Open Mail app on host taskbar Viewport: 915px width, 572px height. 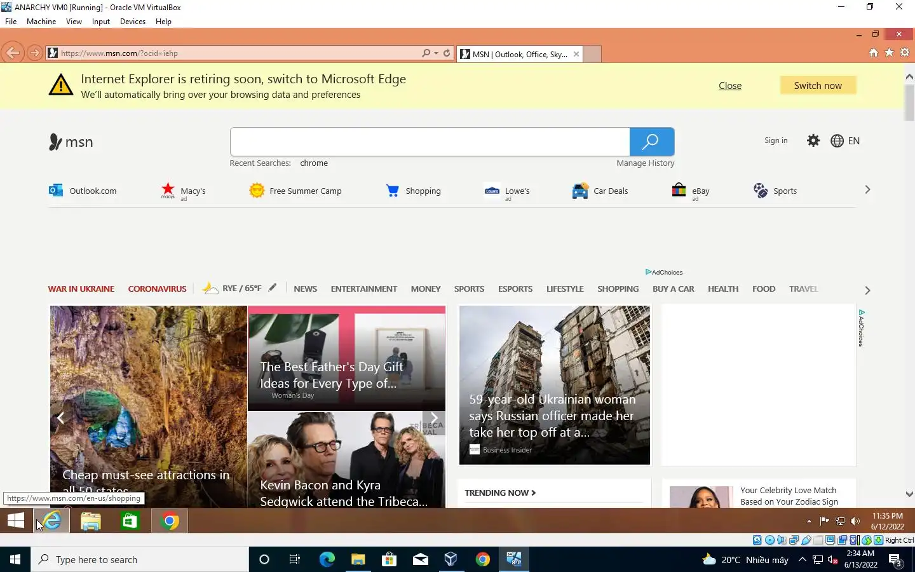pos(421,559)
